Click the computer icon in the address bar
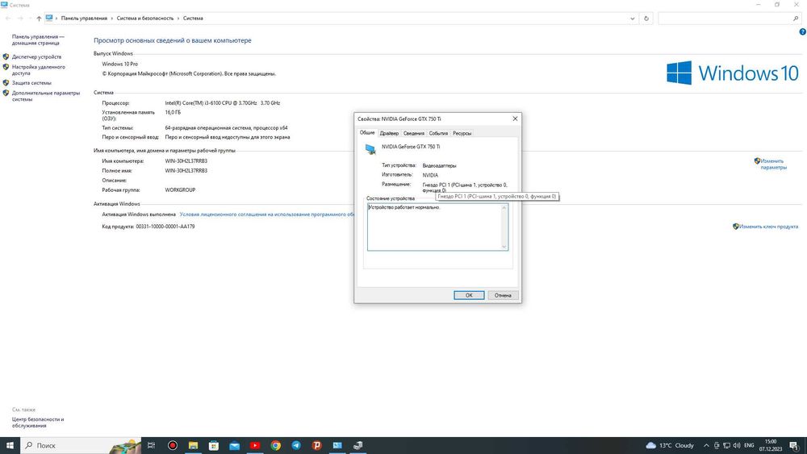 49,18
